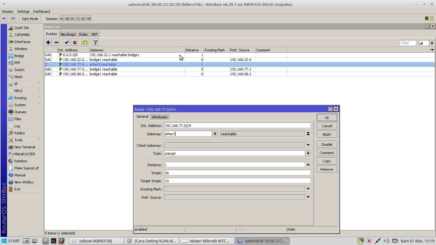
Task: Open the Manual from sidebar
Action: 25,175
